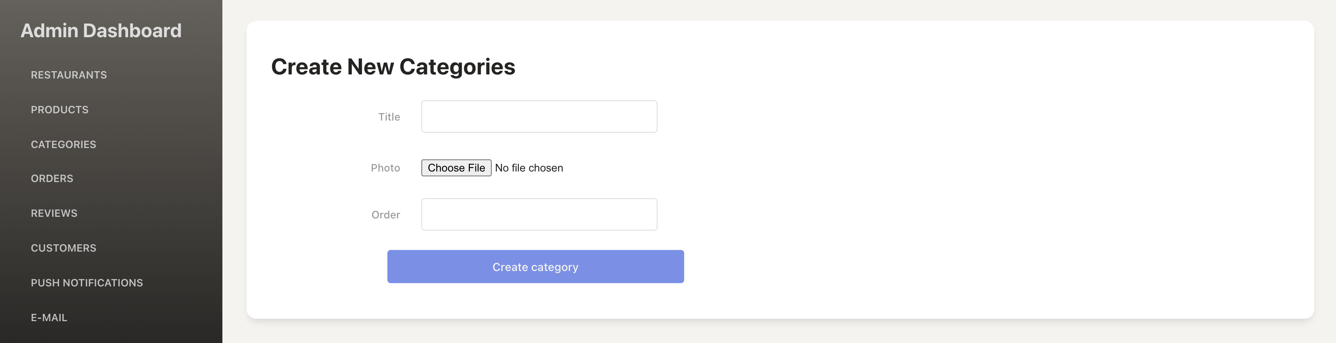The image size is (1336, 343).
Task: Click empty sidebar space below E-Mail
Action: pyautogui.click(x=111, y=335)
